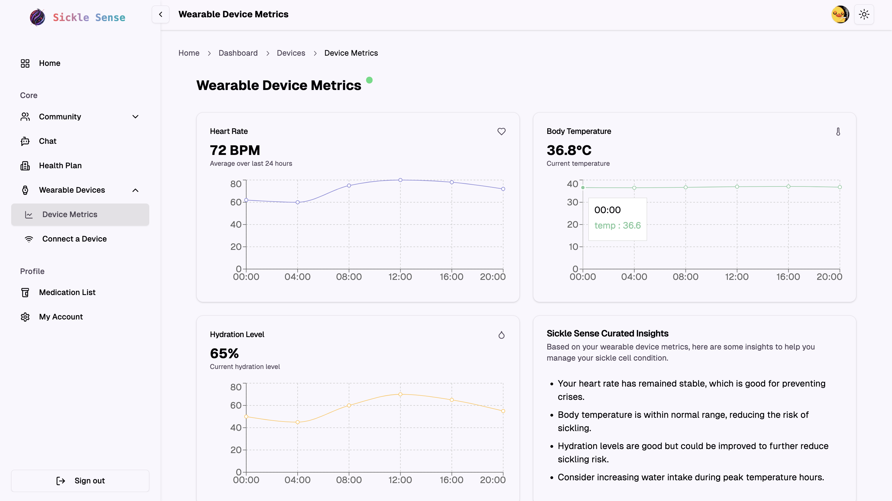Open the Health Plan sidebar item
The height and width of the screenshot is (501, 892).
pos(60,166)
